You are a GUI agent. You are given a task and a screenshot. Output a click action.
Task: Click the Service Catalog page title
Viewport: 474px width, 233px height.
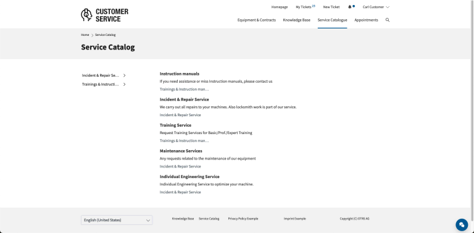click(108, 47)
